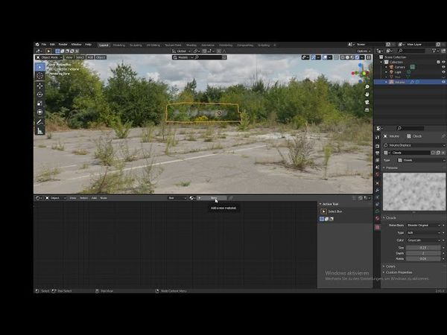Switch to the Shading workspace tab
The height and width of the screenshot is (335, 447).
pos(191,45)
